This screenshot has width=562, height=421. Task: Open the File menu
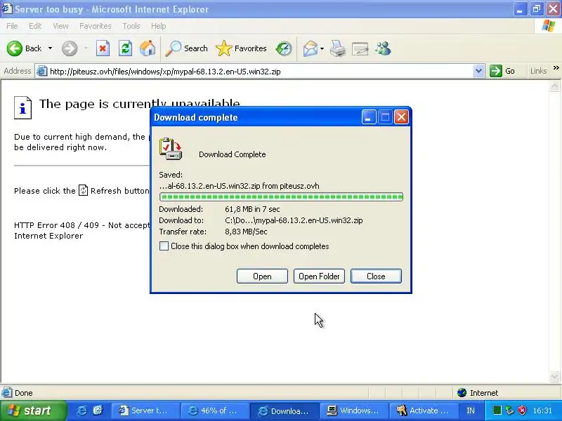click(12, 26)
